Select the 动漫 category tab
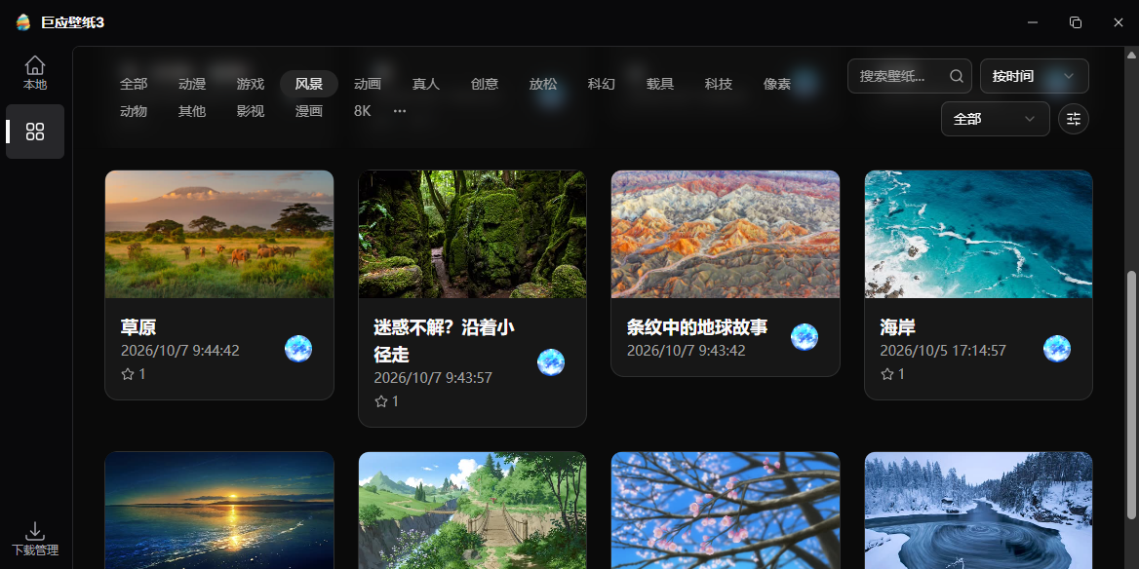The image size is (1139, 569). click(192, 84)
